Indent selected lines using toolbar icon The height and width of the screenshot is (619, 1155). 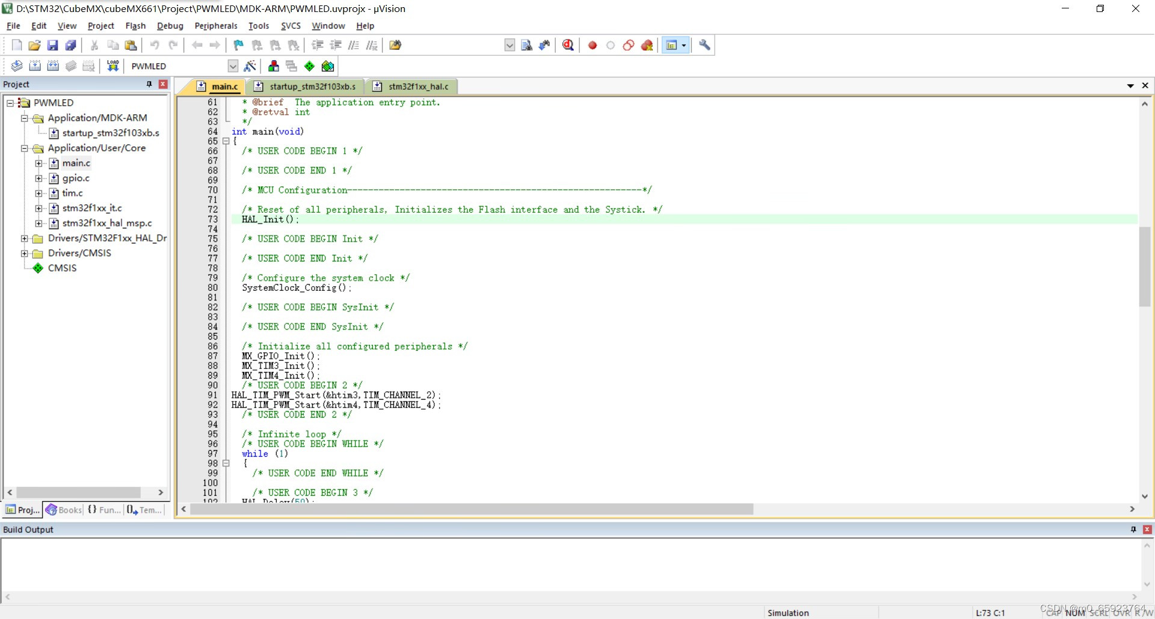coord(318,45)
